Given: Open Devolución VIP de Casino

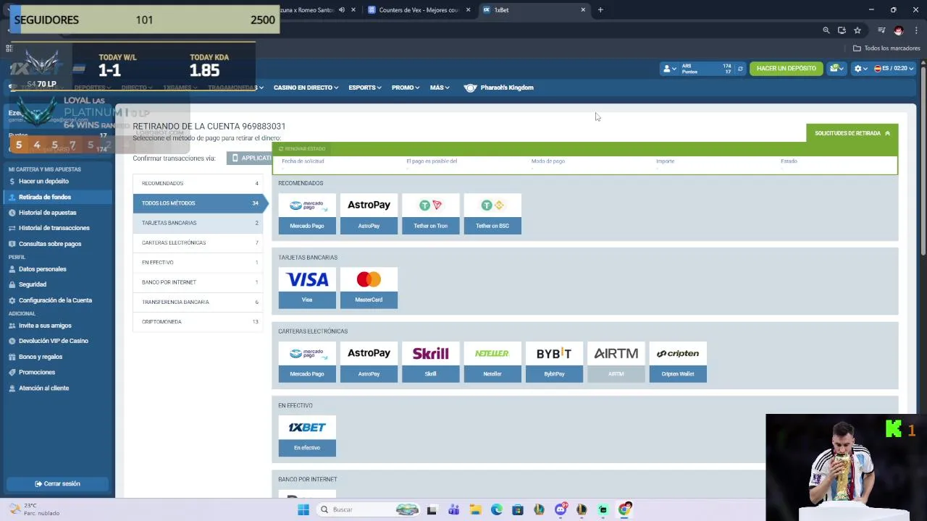Looking at the screenshot, I should tap(53, 341).
